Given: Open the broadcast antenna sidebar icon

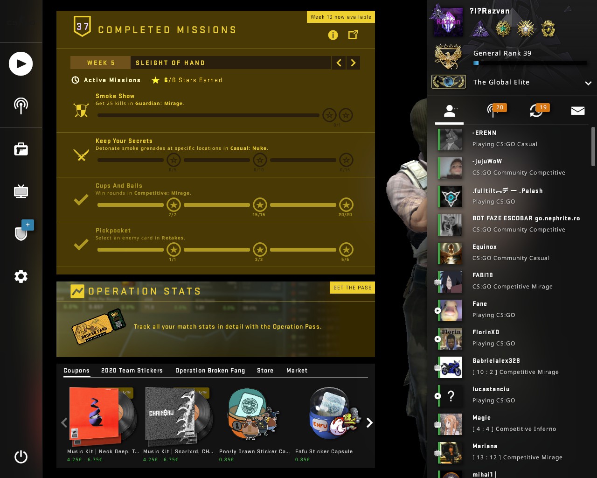Looking at the screenshot, I should click(21, 105).
